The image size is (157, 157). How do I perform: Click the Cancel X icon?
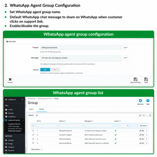tap(10, 79)
